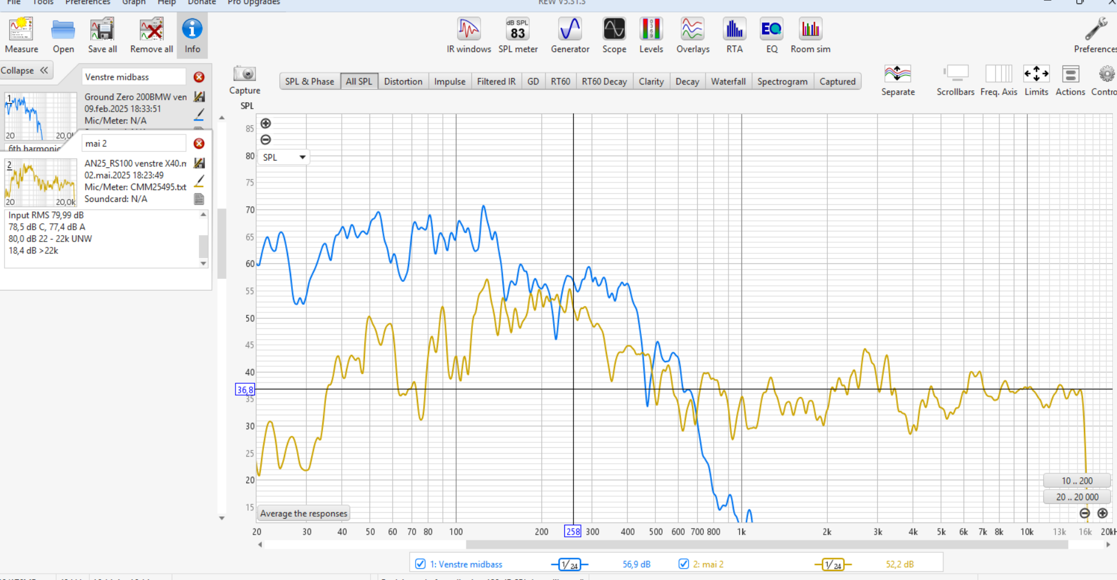Select measurement 1 thumbnail
1117x580 pixels.
pos(41,116)
